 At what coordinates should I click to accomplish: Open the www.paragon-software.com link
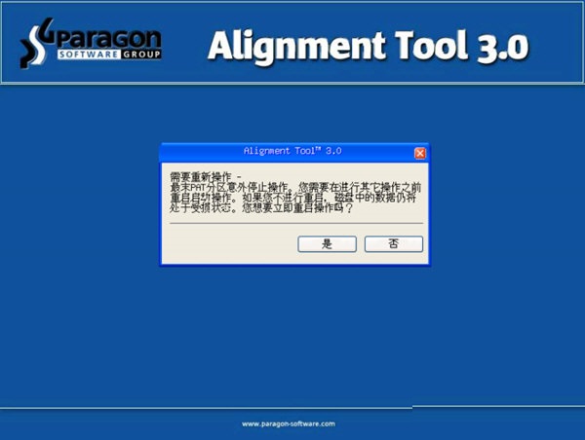[289, 423]
